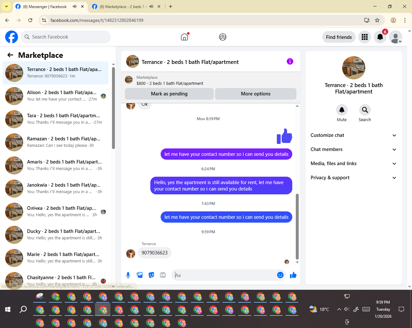The width and height of the screenshot is (412, 328).
Task: Expand the Chat members section
Action: (354, 149)
